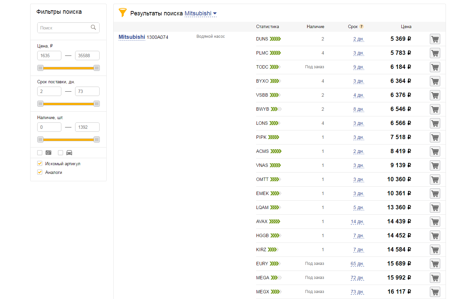Click the left handle of price slider
The image size is (456, 299).
[40, 68]
